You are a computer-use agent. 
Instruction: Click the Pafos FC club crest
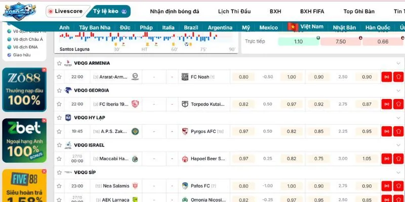click(185, 186)
